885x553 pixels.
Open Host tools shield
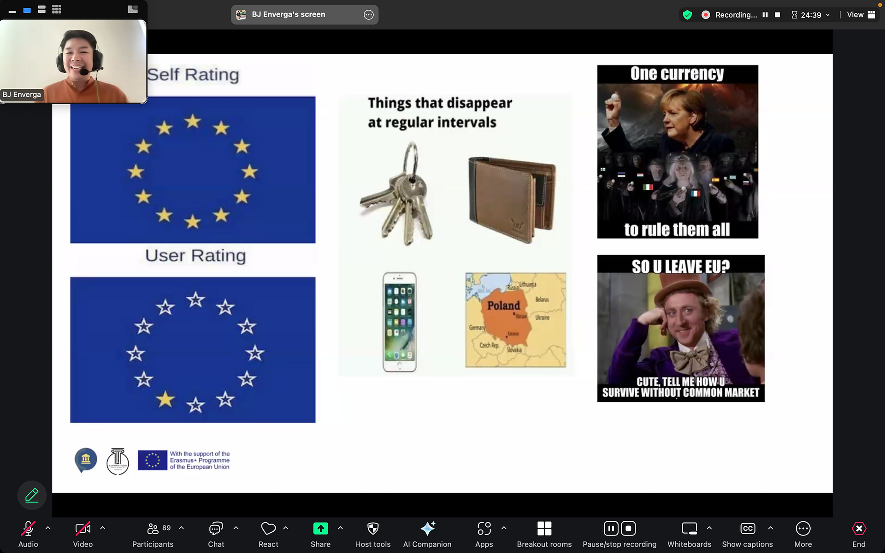pos(373,534)
